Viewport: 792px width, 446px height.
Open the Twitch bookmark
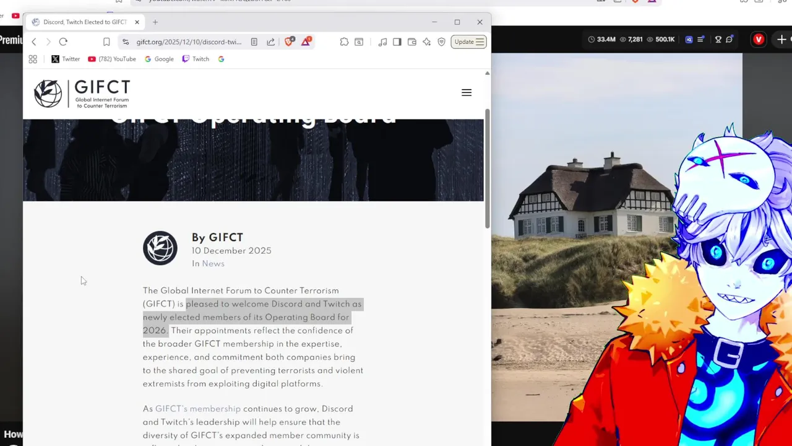(x=196, y=59)
